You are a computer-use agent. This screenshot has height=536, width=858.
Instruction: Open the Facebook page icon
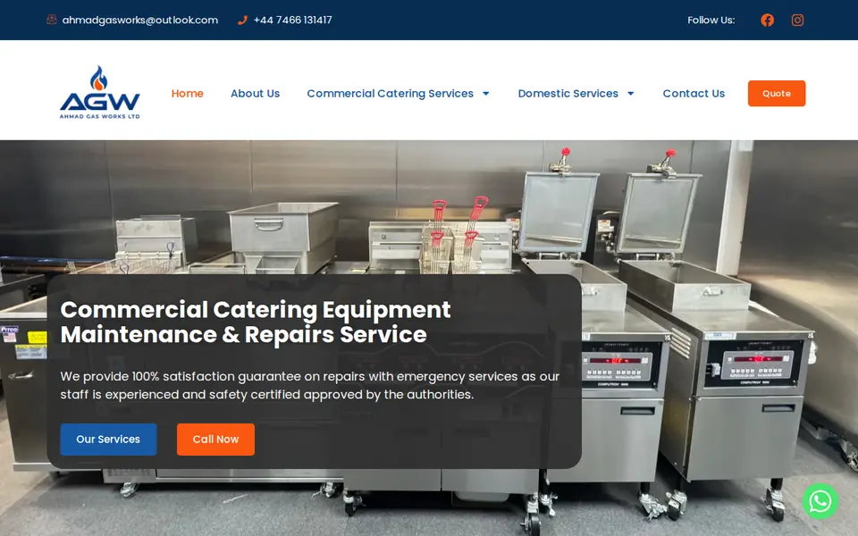[x=767, y=21]
